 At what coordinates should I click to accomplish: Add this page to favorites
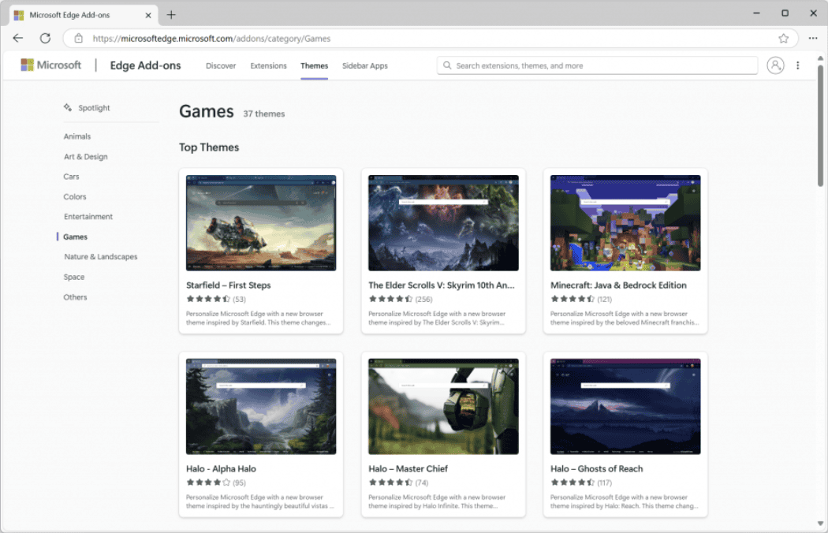(783, 38)
